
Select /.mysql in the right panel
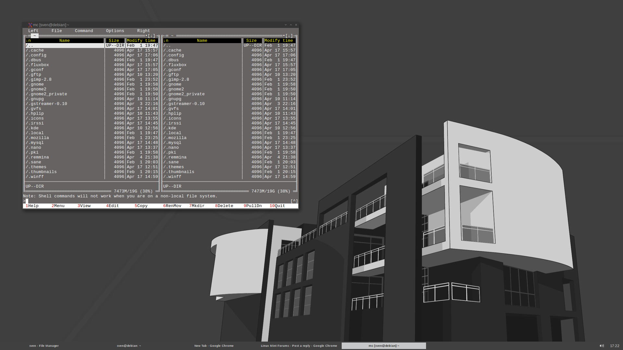pyautogui.click(x=229, y=143)
